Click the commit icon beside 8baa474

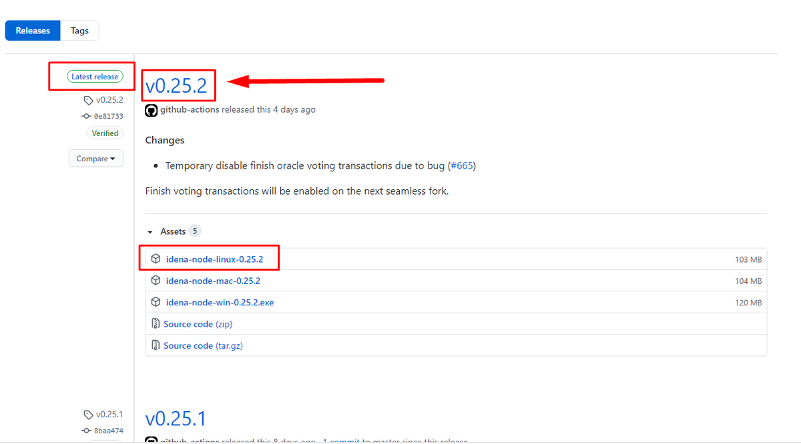click(x=86, y=431)
